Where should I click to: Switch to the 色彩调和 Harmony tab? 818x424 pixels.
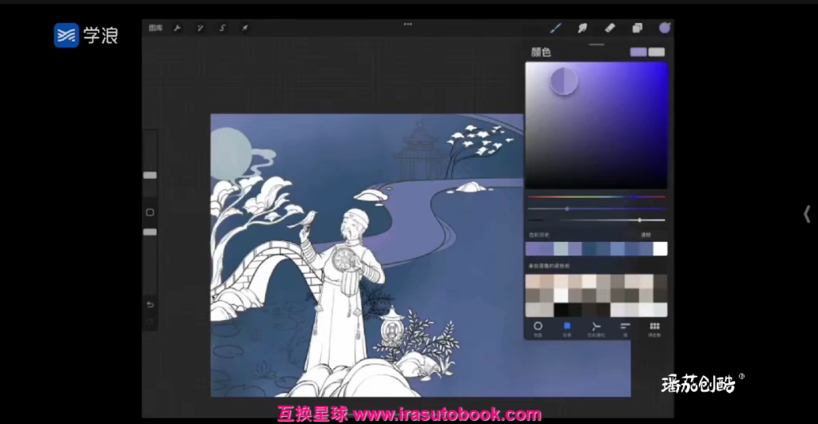pyautogui.click(x=596, y=329)
